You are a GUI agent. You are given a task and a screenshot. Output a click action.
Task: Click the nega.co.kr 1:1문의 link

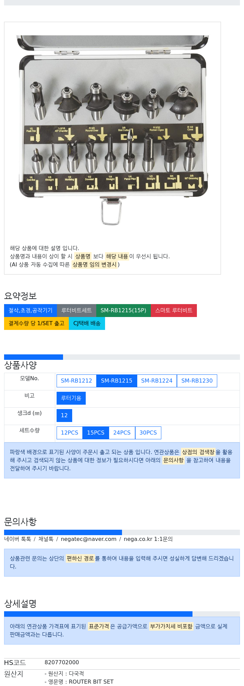(x=148, y=539)
